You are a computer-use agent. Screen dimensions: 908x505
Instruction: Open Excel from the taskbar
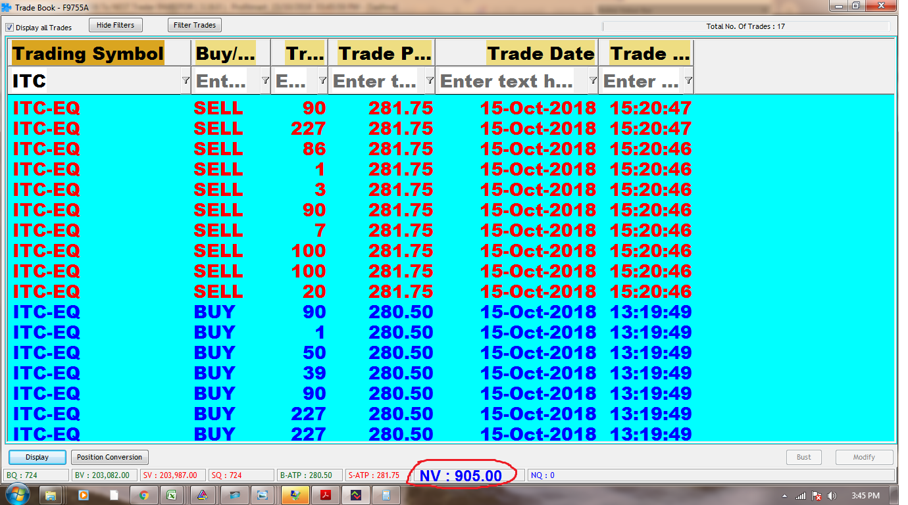point(172,495)
